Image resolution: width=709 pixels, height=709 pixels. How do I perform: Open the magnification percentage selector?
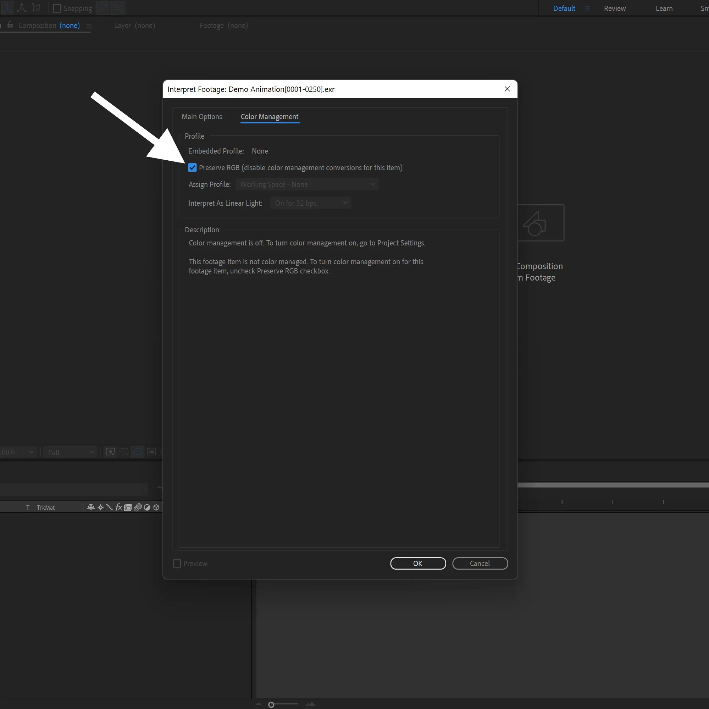(18, 452)
